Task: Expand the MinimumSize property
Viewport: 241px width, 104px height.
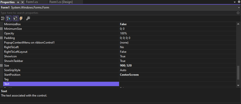Action: click(2, 29)
